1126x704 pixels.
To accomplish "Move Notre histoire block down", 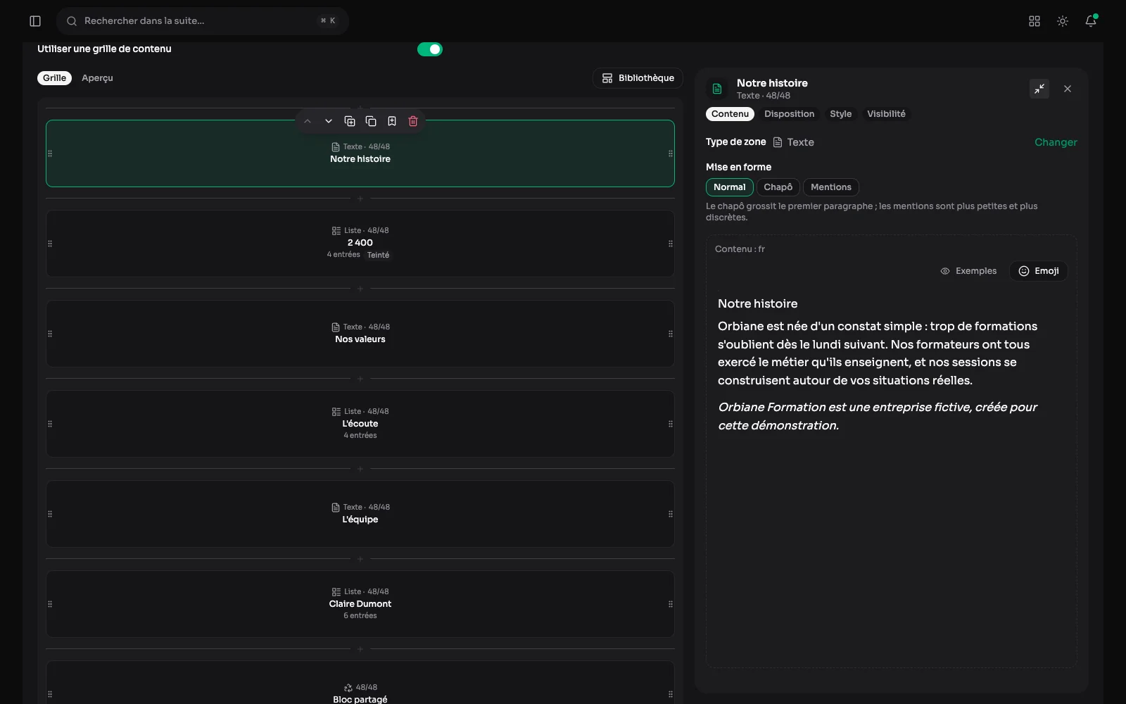I will [x=329, y=121].
